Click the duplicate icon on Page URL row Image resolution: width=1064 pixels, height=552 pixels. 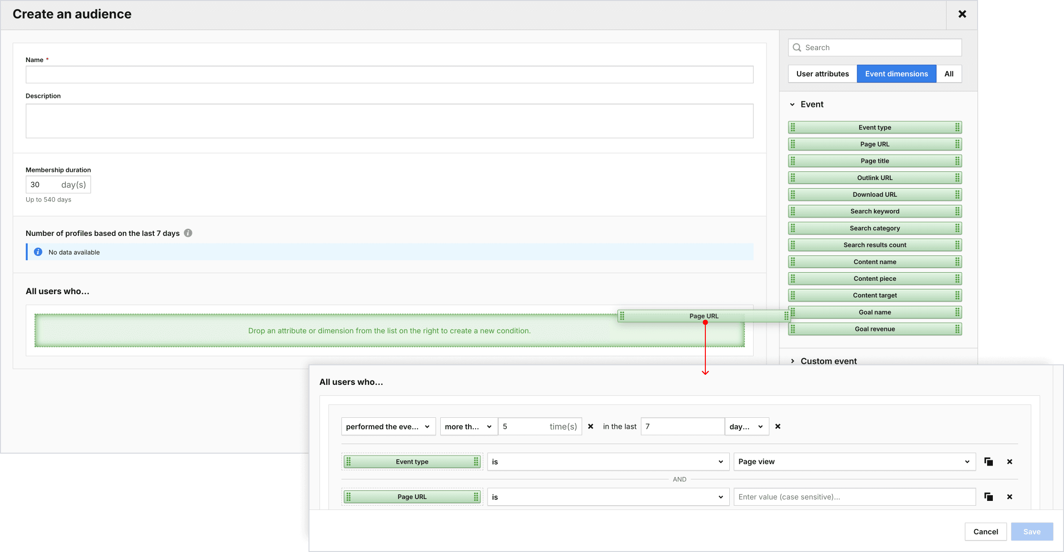989,497
